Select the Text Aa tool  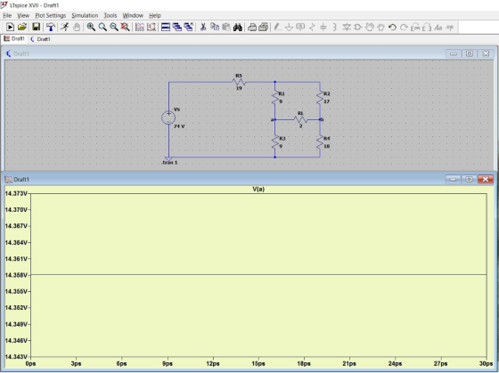pos(438,28)
